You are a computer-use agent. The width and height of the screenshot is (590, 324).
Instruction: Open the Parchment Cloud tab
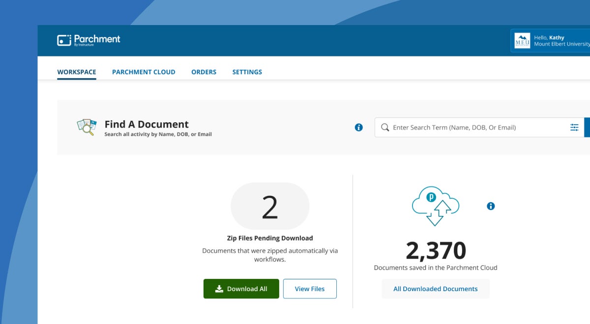144,72
